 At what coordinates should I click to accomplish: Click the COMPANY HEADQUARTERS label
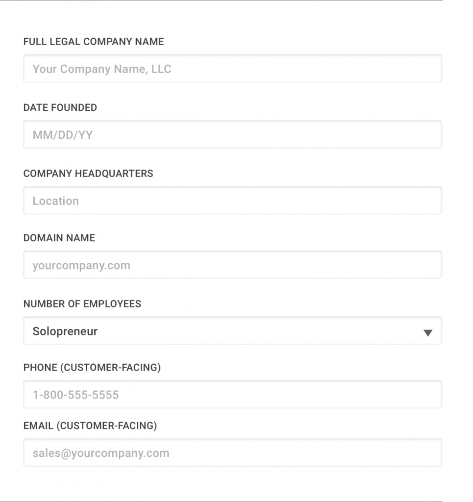88,174
